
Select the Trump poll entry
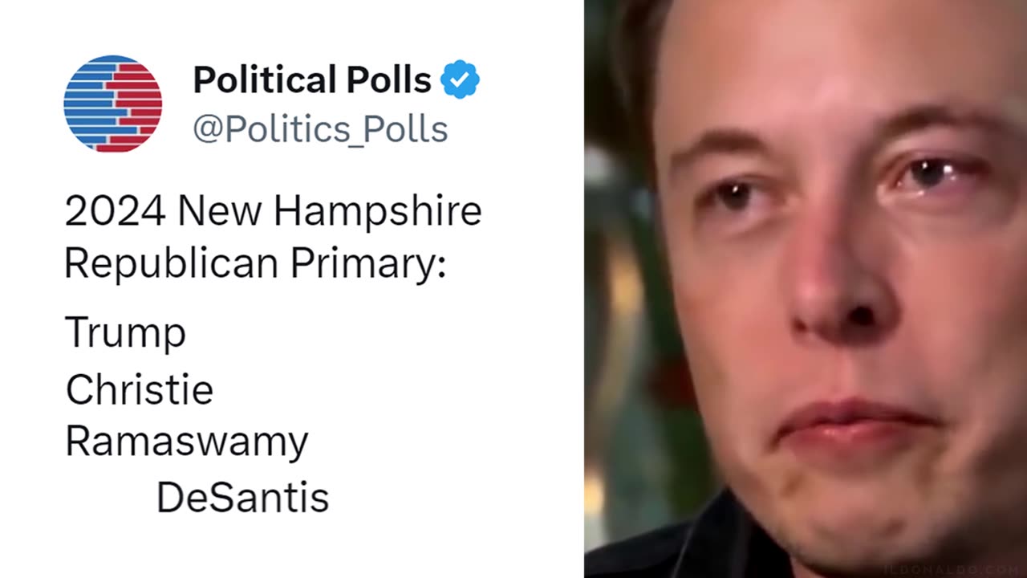pos(125,333)
